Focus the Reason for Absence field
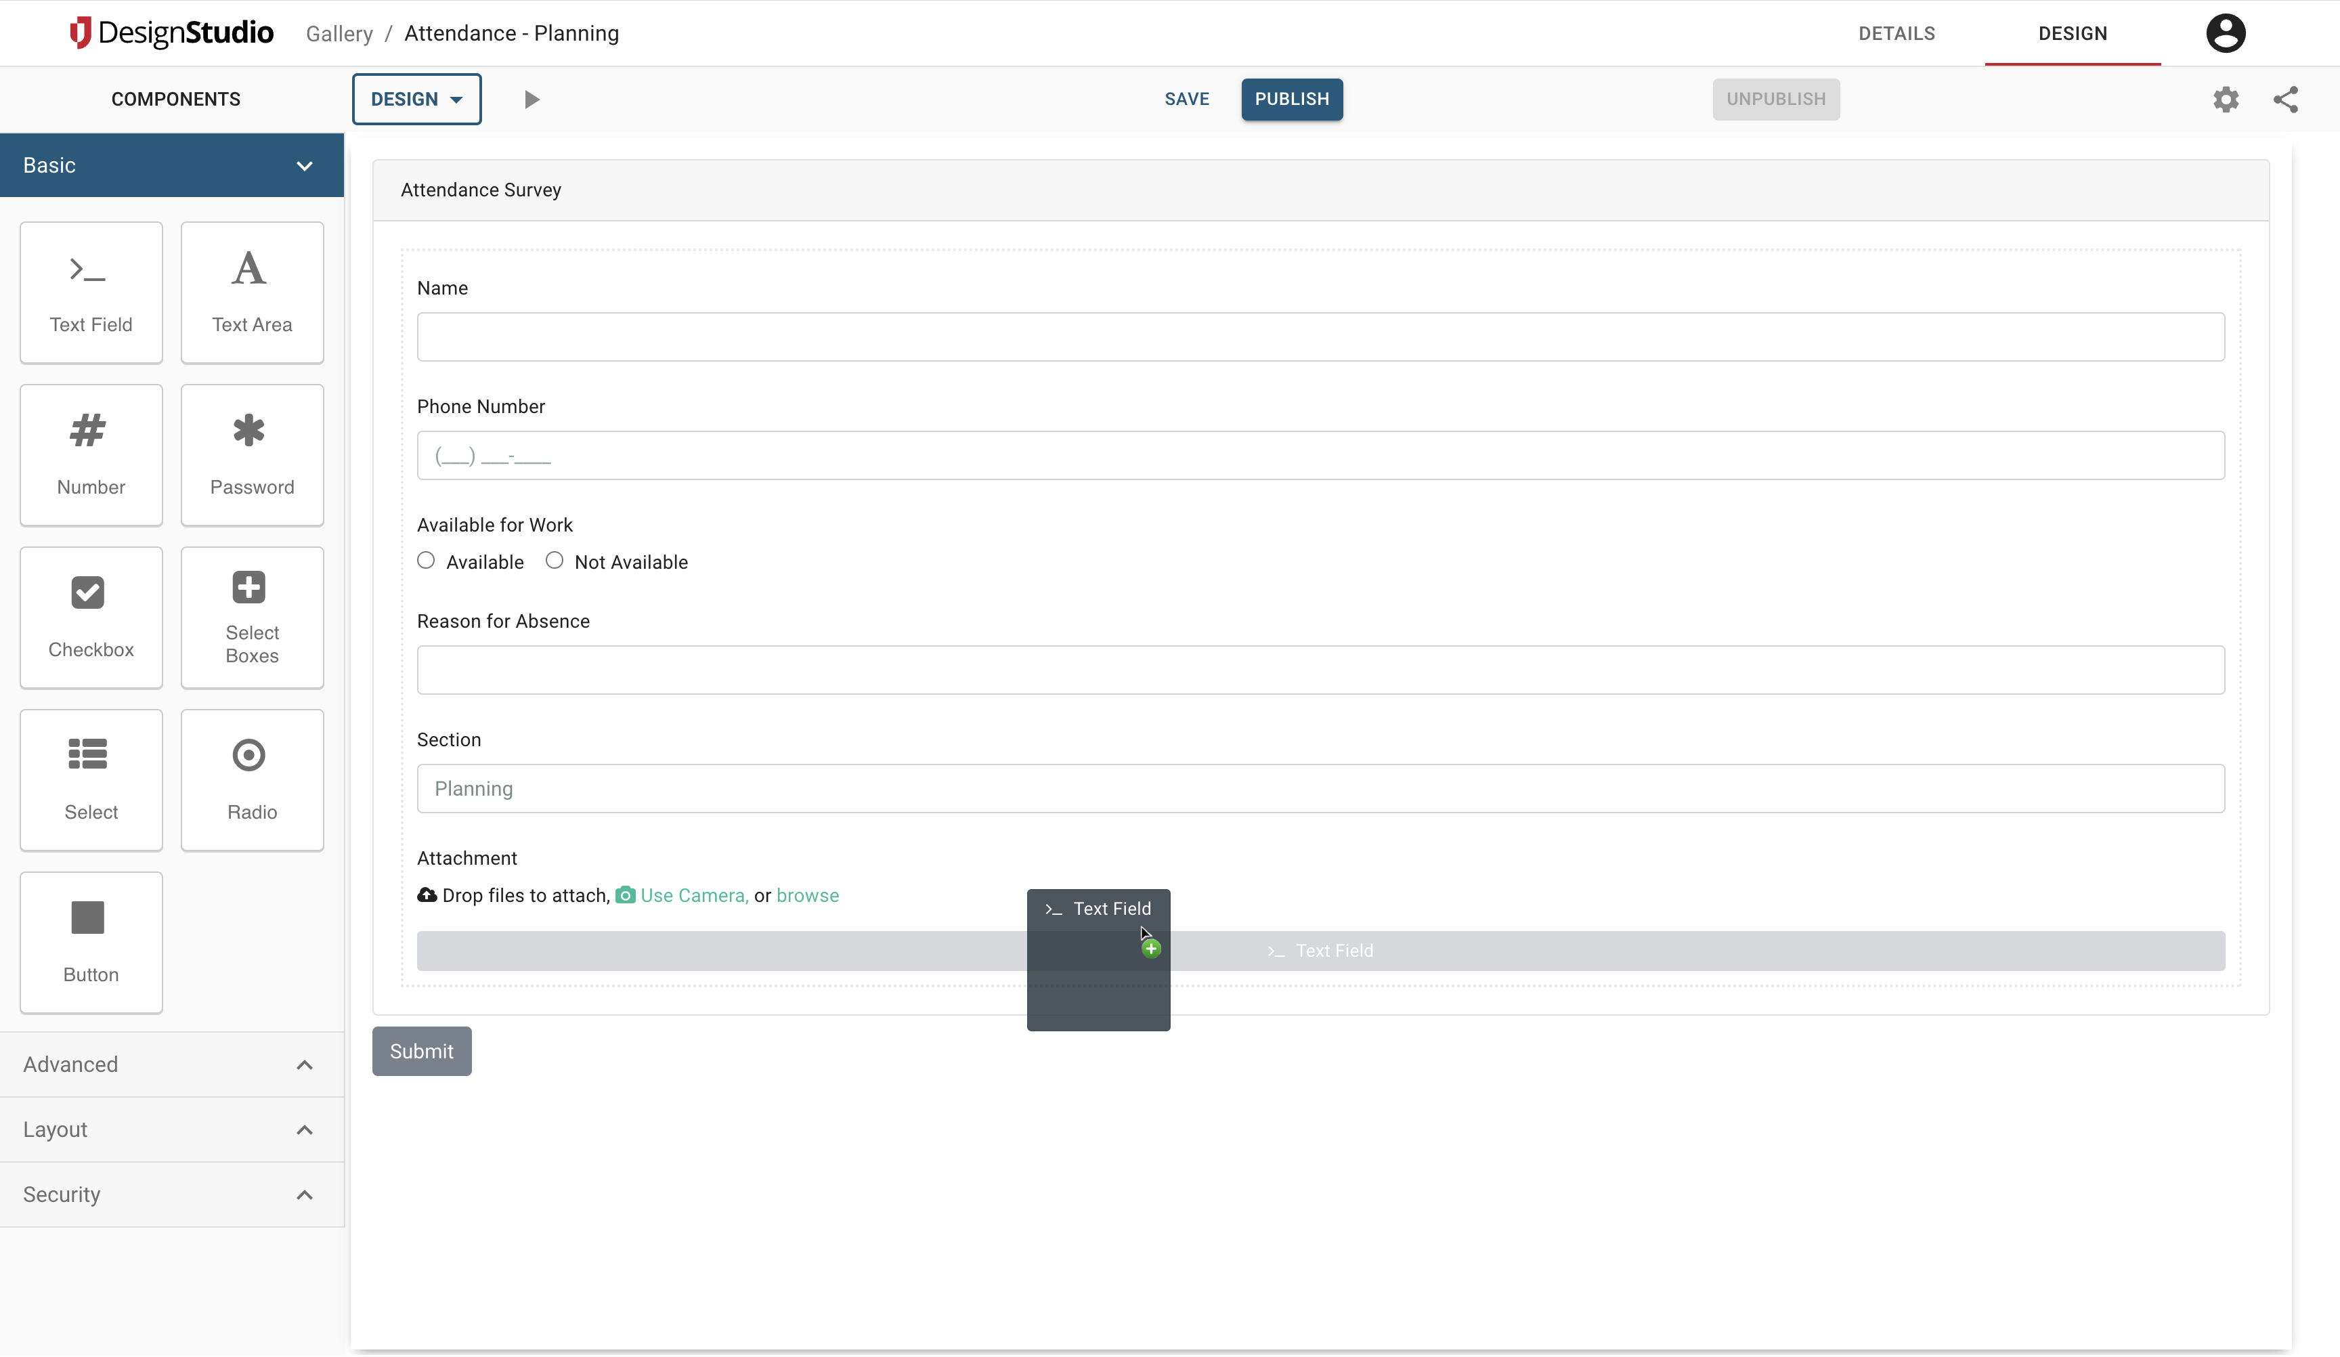Viewport: 2340px width, 1357px height. 1320,670
